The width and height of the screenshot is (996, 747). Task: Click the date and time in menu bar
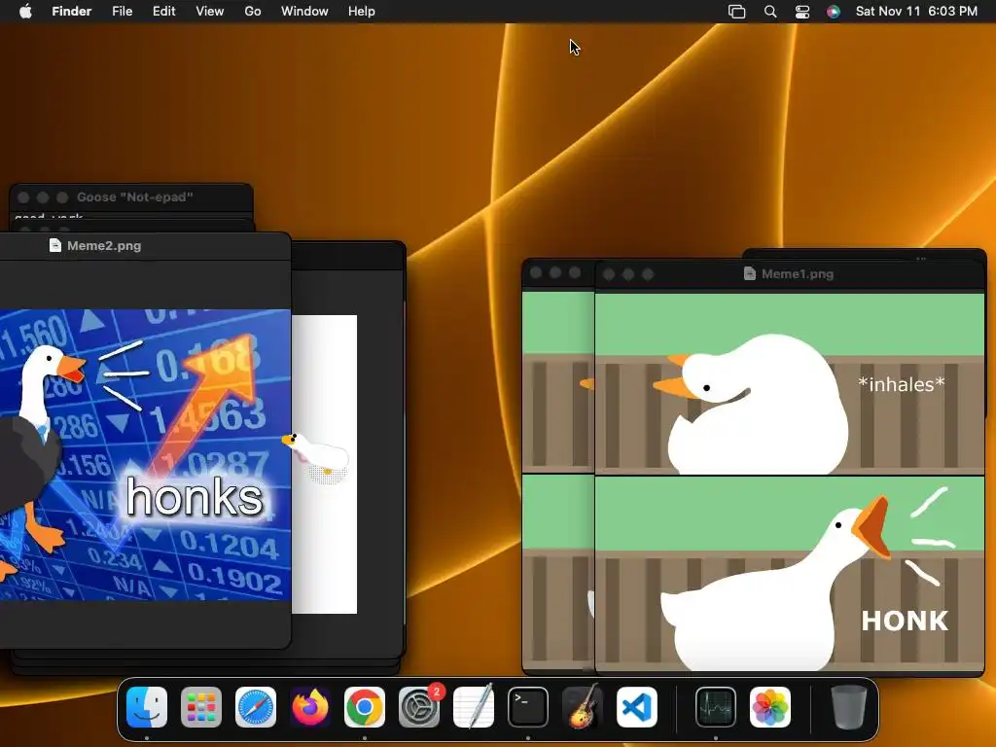[916, 11]
